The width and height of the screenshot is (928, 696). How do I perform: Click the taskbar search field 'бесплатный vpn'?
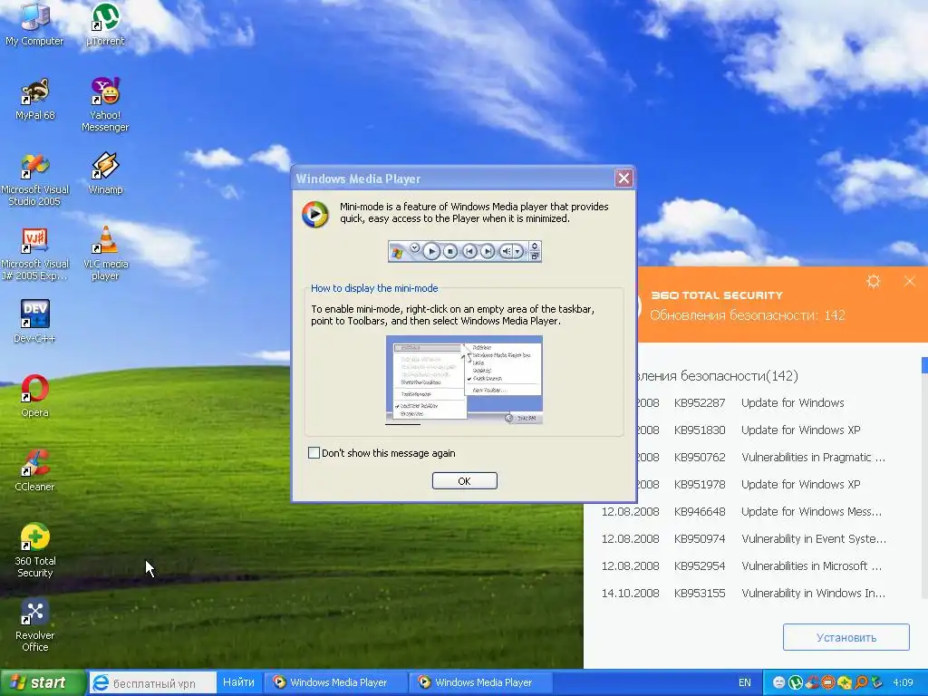pyautogui.click(x=153, y=683)
